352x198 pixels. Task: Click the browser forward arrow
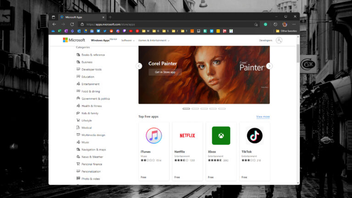pyautogui.click(x=63, y=24)
